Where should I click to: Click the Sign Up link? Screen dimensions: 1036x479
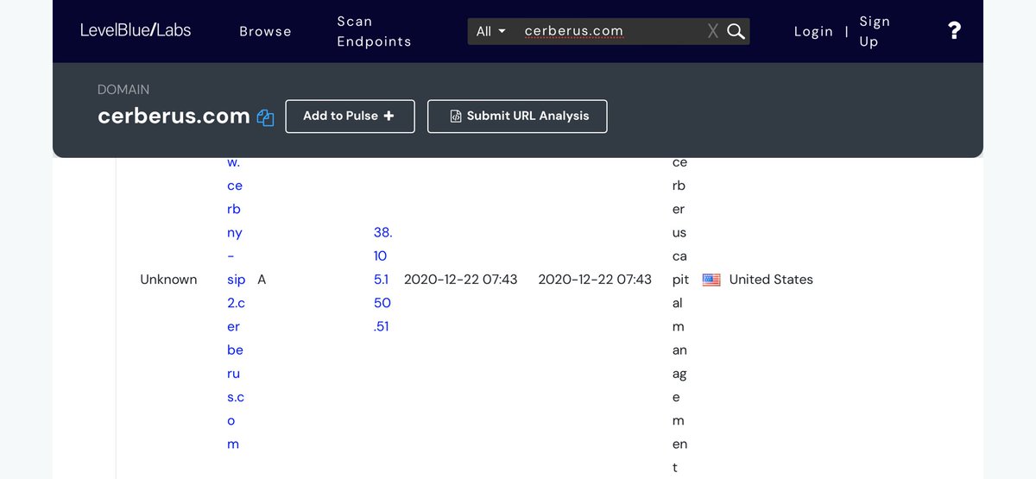point(875,31)
